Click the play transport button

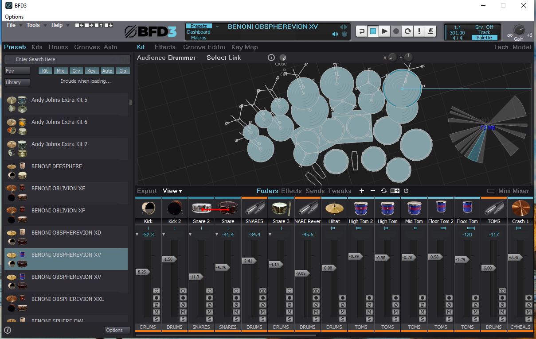[384, 31]
